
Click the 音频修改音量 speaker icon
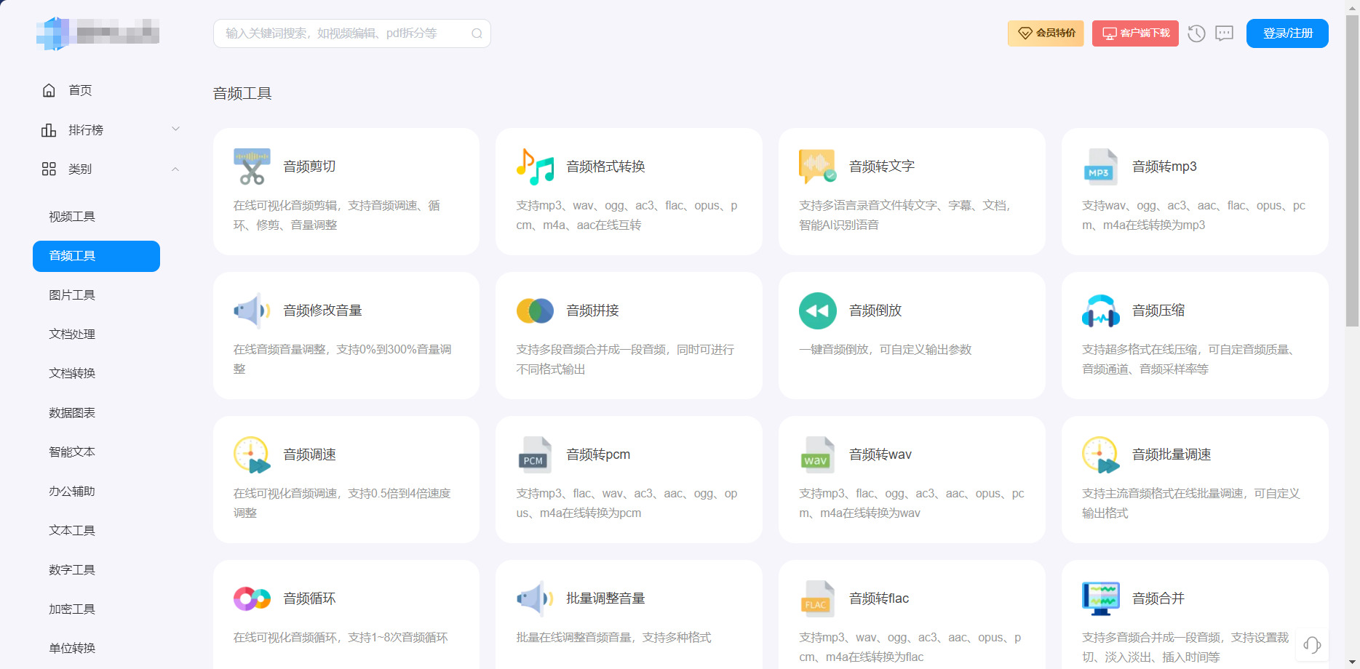[x=252, y=311]
